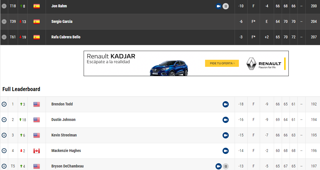The image size is (320, 170).
Task: Open Mackenzie Hughes' video camera icon
Action: click(x=226, y=151)
